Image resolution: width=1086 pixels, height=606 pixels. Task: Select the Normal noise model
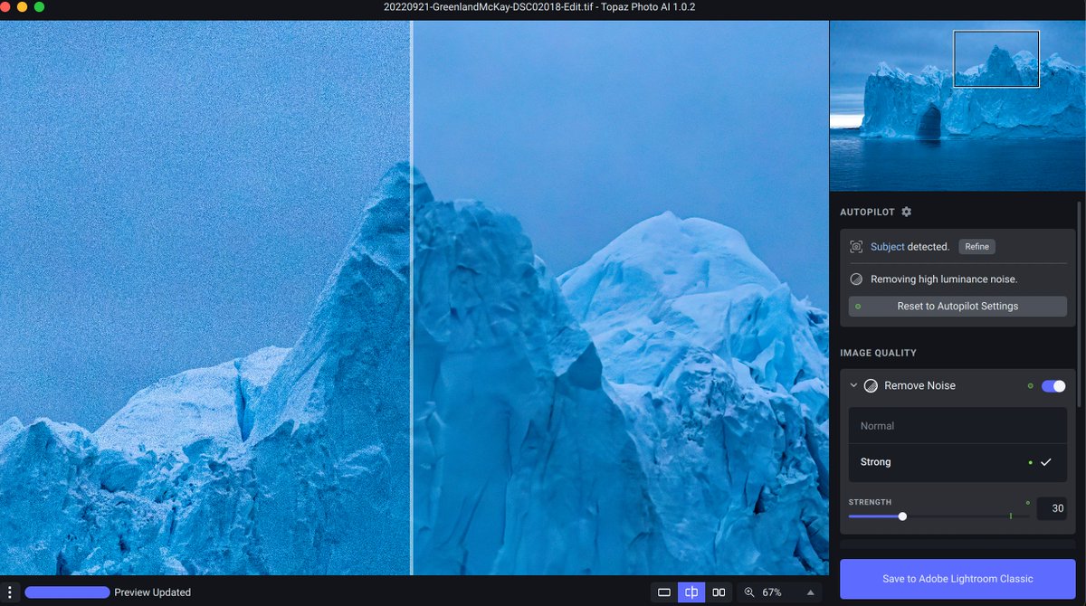(957, 426)
